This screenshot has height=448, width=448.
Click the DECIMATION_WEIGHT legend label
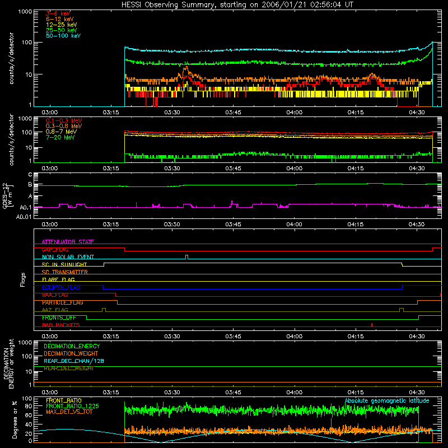[x=71, y=353]
